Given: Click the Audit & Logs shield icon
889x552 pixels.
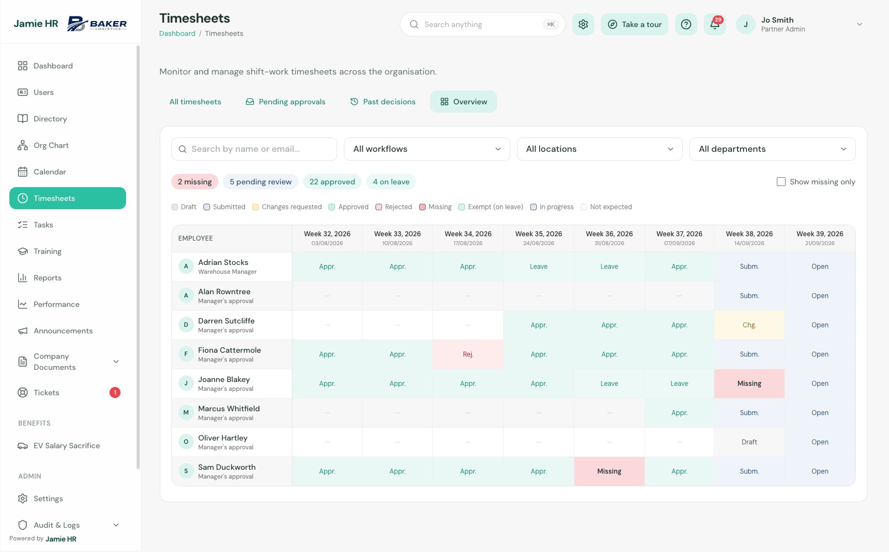Looking at the screenshot, I should tap(23, 525).
